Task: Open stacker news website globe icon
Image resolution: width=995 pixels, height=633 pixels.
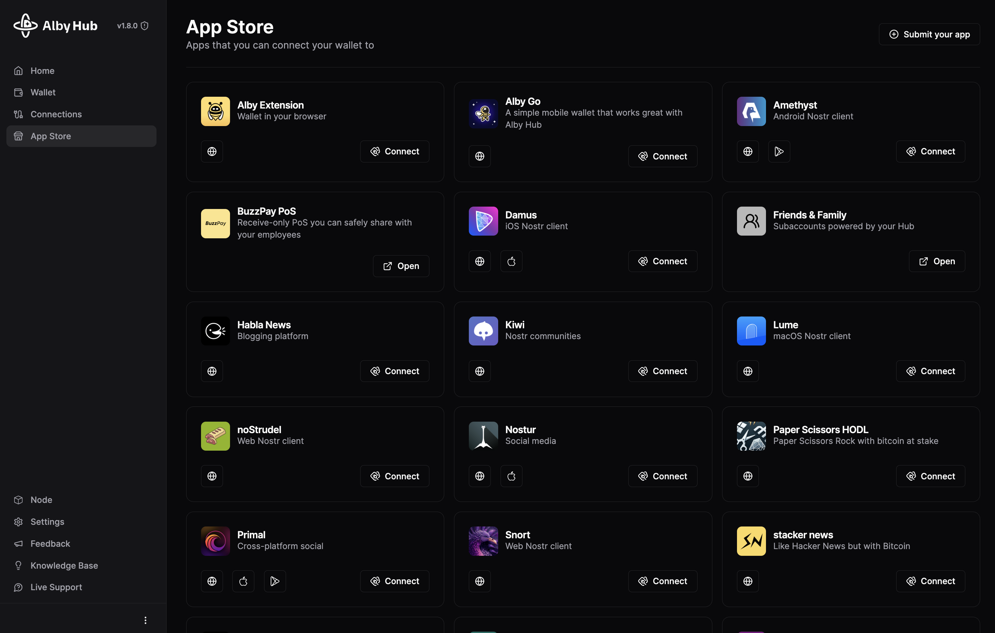Action: coord(747,581)
